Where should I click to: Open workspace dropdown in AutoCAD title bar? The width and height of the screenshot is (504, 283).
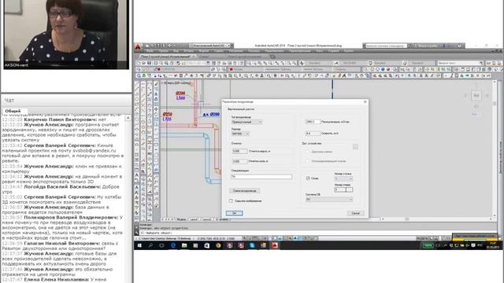click(x=212, y=46)
